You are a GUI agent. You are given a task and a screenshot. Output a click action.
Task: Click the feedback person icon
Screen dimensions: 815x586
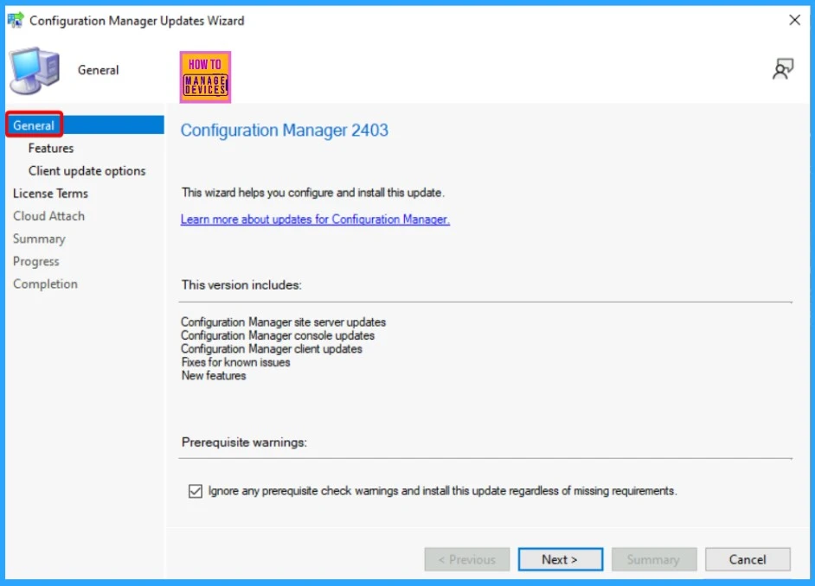[x=783, y=69]
